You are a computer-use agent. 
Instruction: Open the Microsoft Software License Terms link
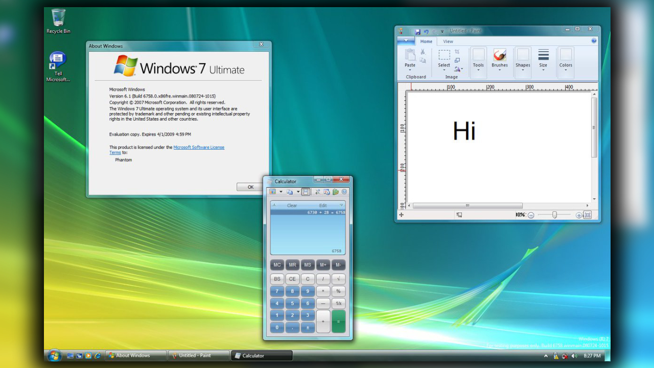coord(199,147)
